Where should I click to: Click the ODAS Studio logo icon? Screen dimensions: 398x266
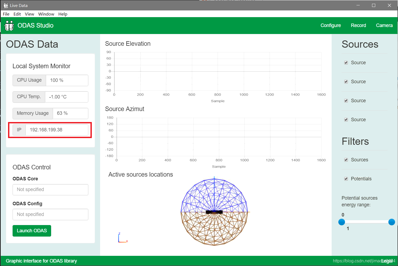coord(9,26)
